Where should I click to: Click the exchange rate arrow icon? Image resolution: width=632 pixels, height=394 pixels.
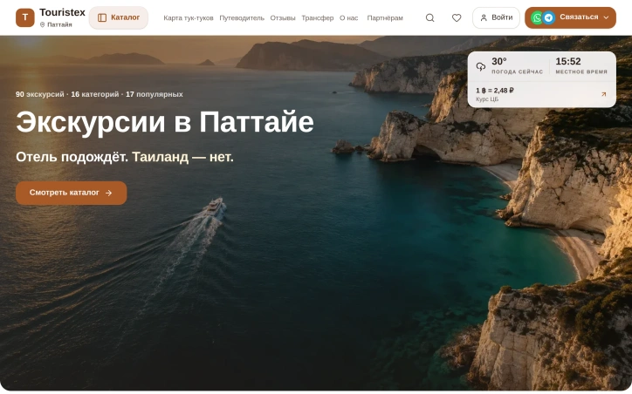click(x=603, y=94)
